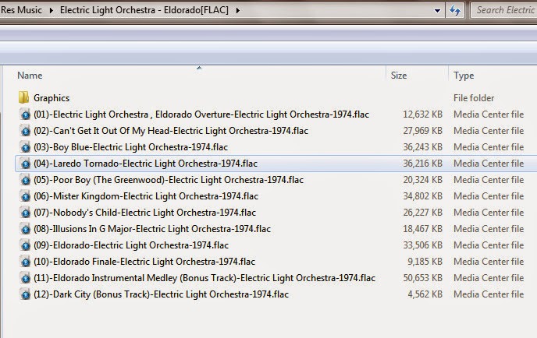Expand the Res Music breadcrumb arrow
The width and height of the screenshot is (537, 338).
52,10
